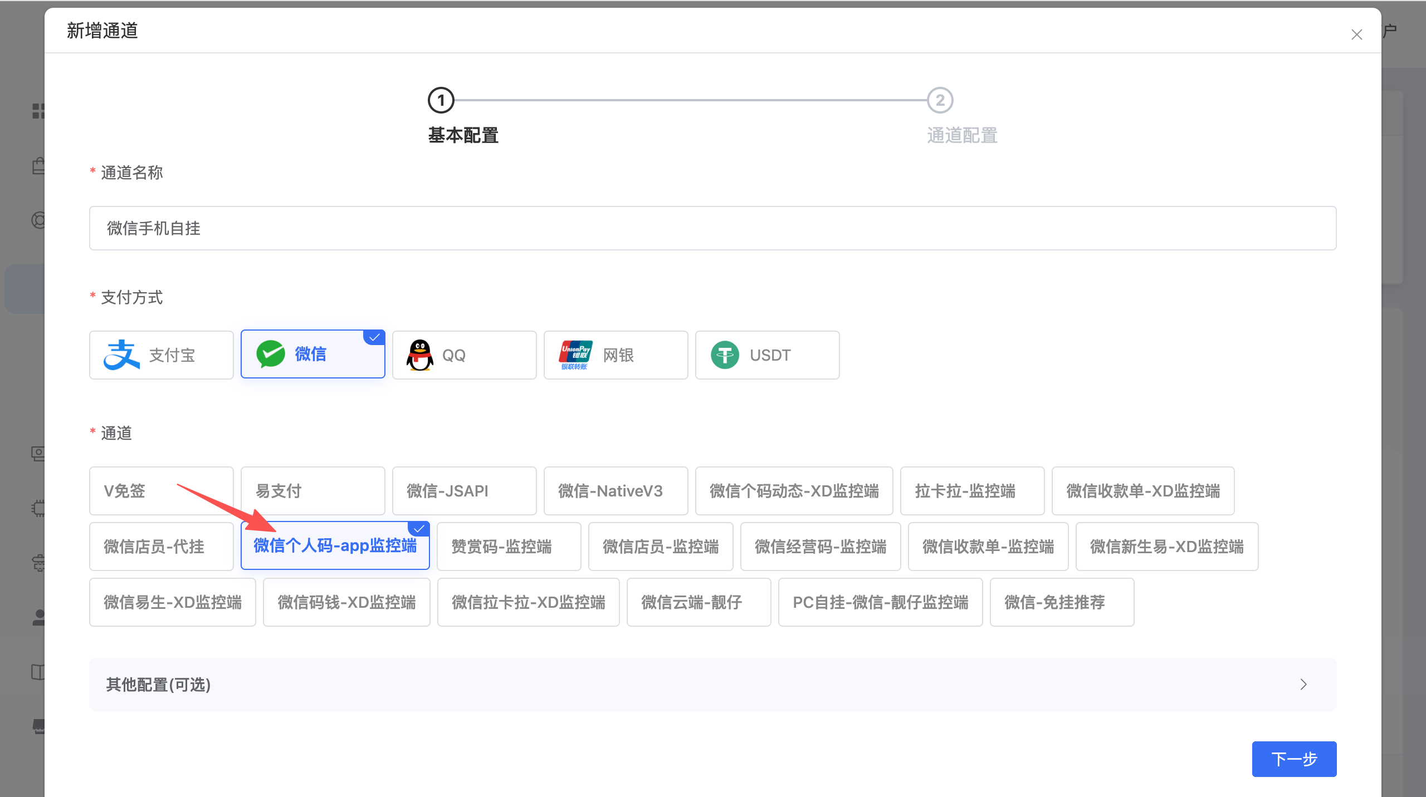The height and width of the screenshot is (797, 1426).
Task: Open dashboard grid icon in background sidebar
Action: click(x=38, y=111)
